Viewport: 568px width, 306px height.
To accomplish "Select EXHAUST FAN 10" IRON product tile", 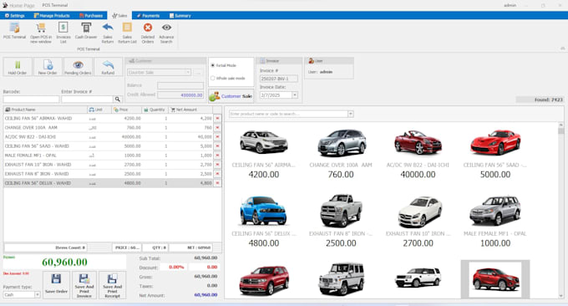I will [x=418, y=222].
